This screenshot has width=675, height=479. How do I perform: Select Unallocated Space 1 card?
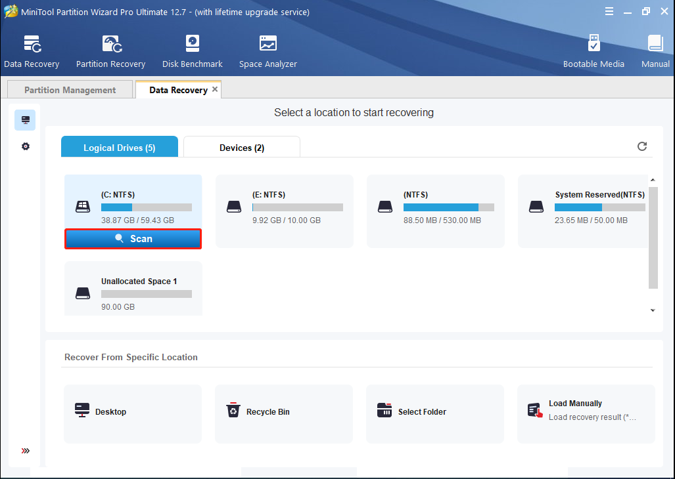[x=133, y=289]
